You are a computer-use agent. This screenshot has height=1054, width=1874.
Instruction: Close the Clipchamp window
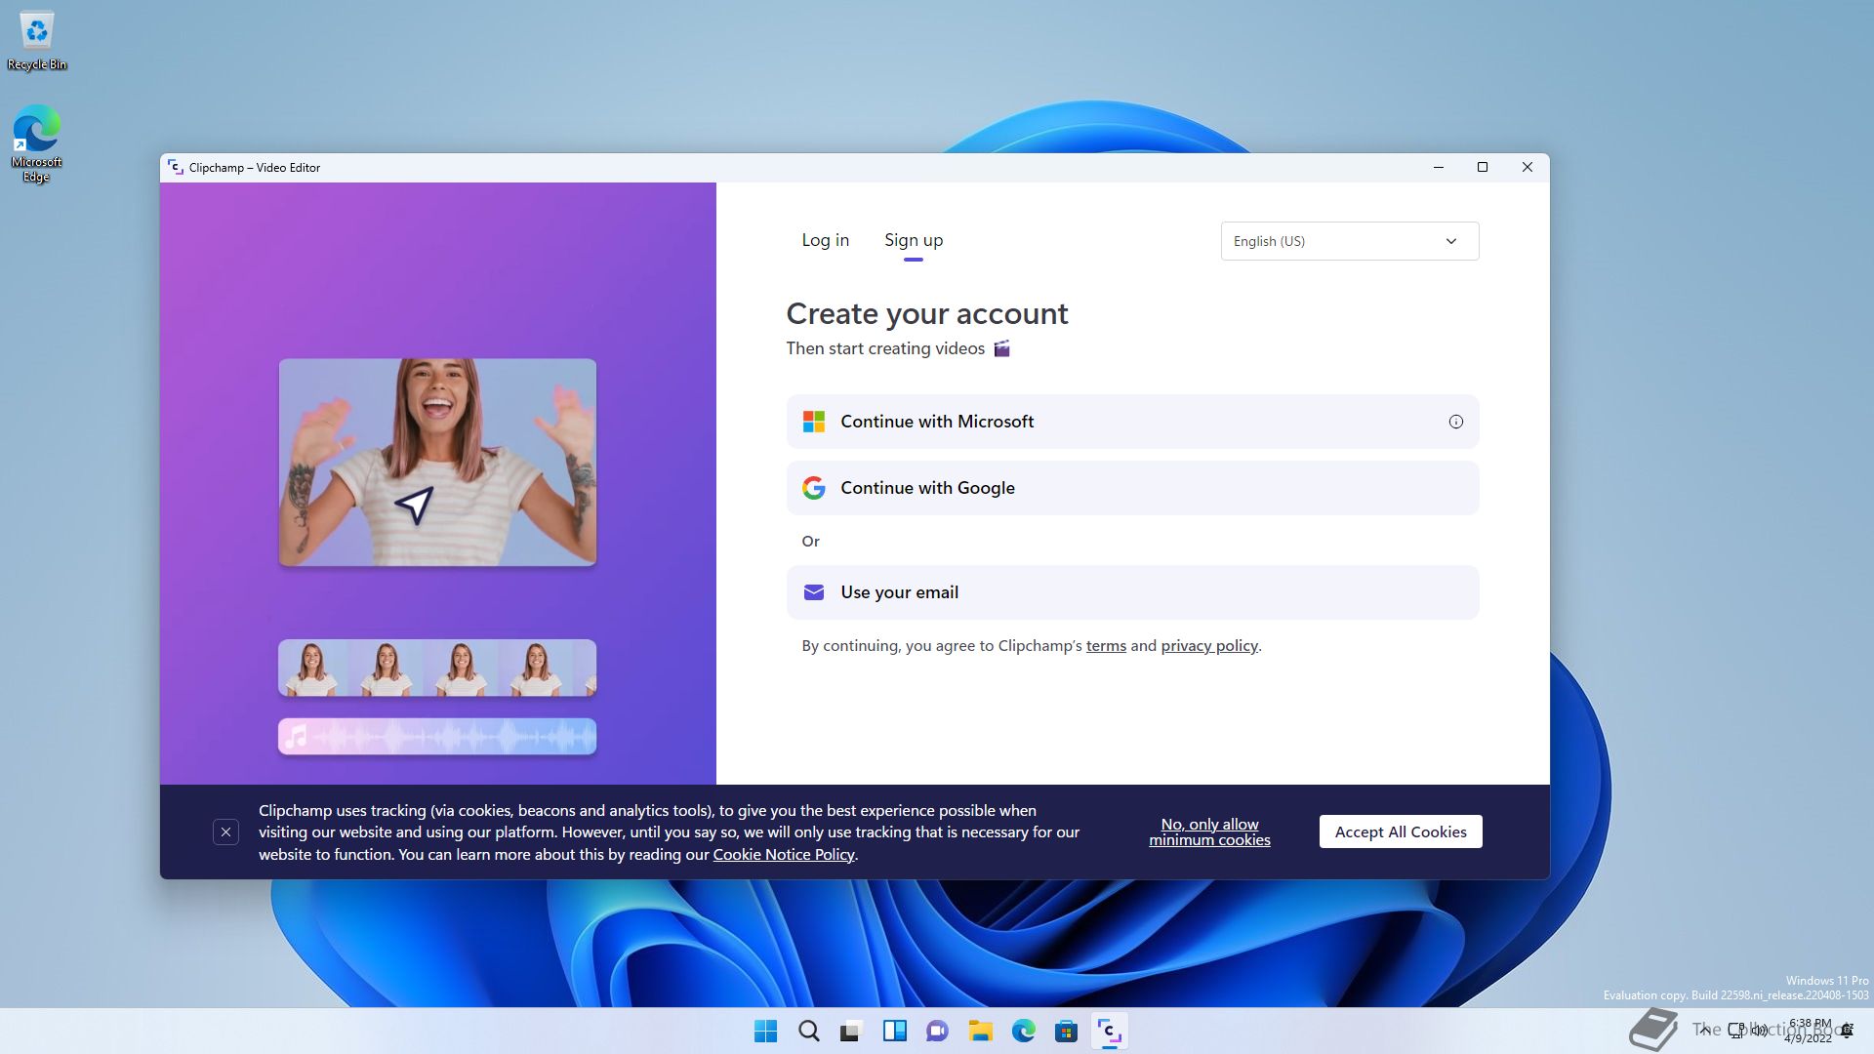tap(1528, 167)
